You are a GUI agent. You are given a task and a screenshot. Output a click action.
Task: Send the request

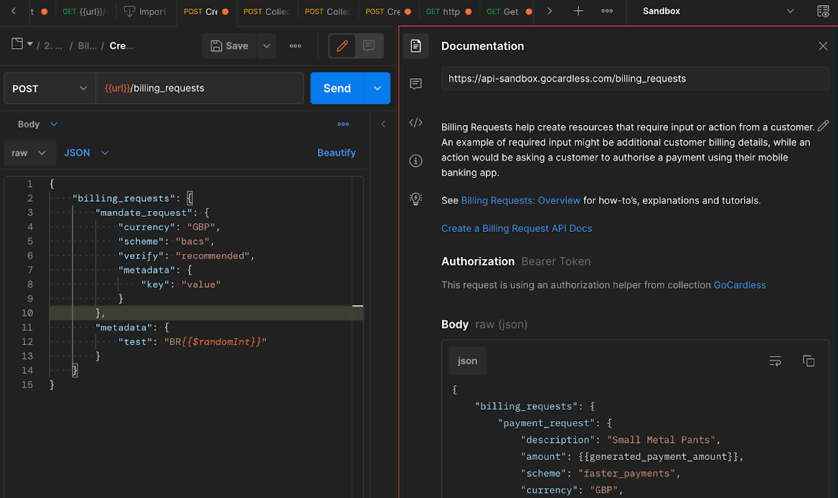click(x=337, y=89)
